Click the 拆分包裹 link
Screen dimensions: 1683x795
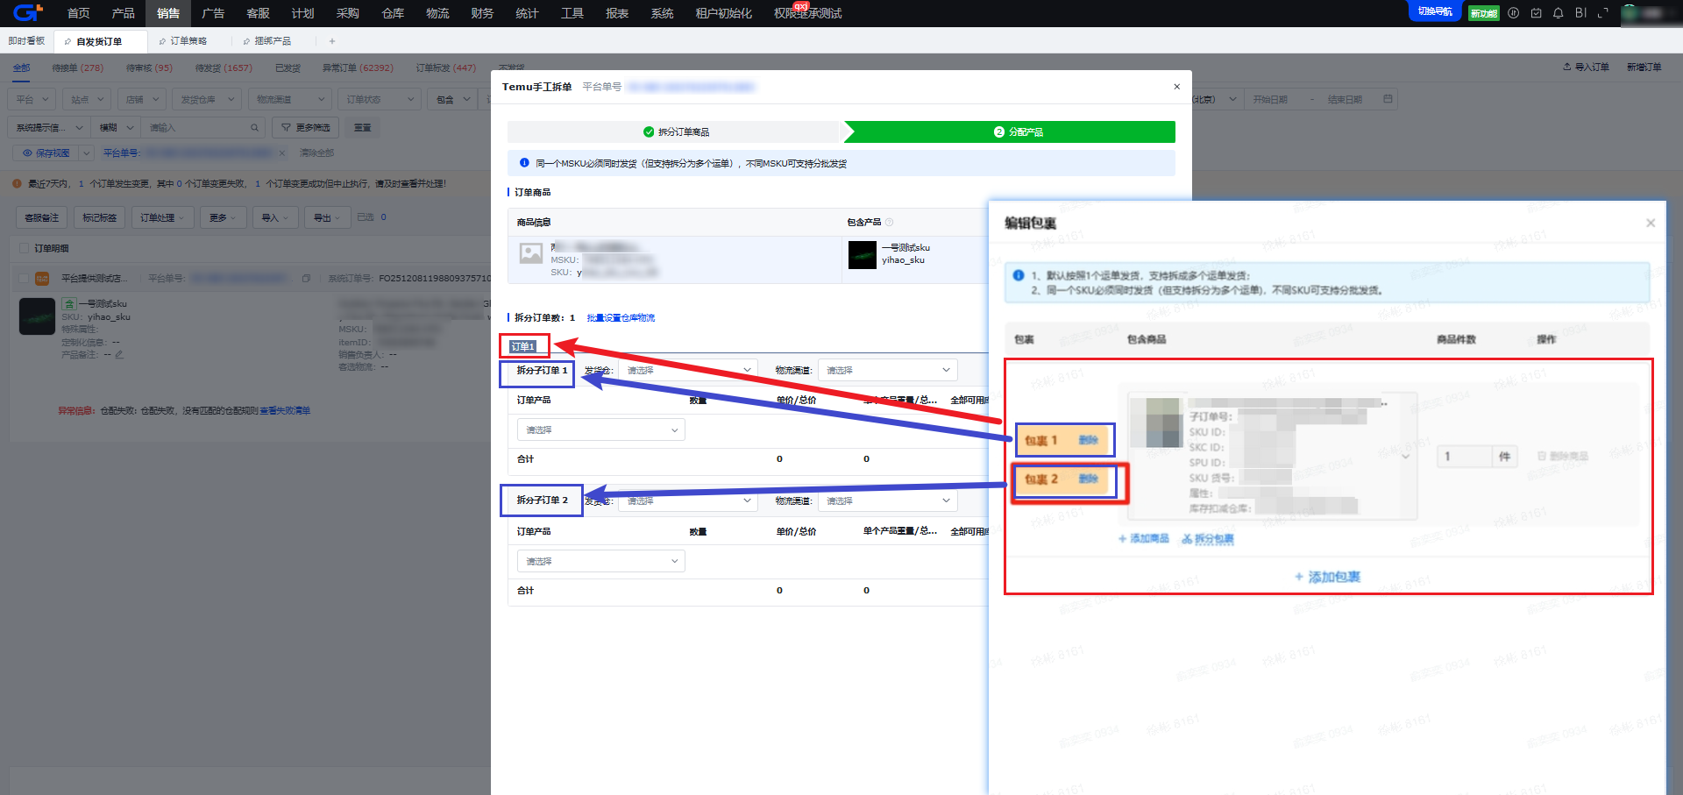1208,539
